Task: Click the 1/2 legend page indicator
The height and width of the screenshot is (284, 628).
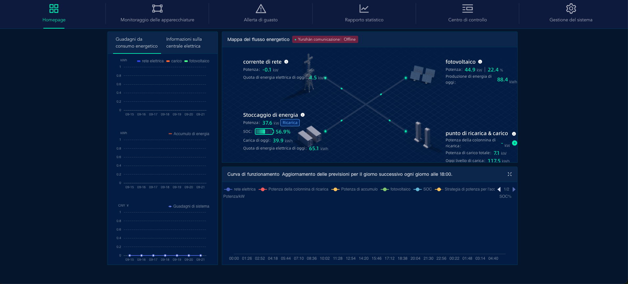Action: (x=506, y=189)
